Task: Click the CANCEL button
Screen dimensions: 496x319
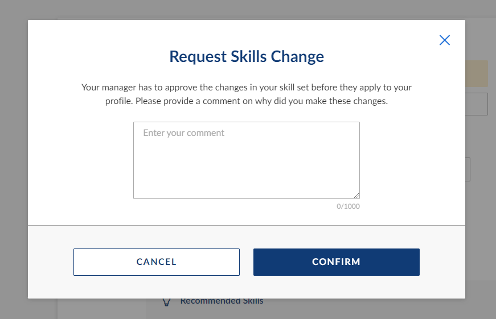Action: click(157, 262)
